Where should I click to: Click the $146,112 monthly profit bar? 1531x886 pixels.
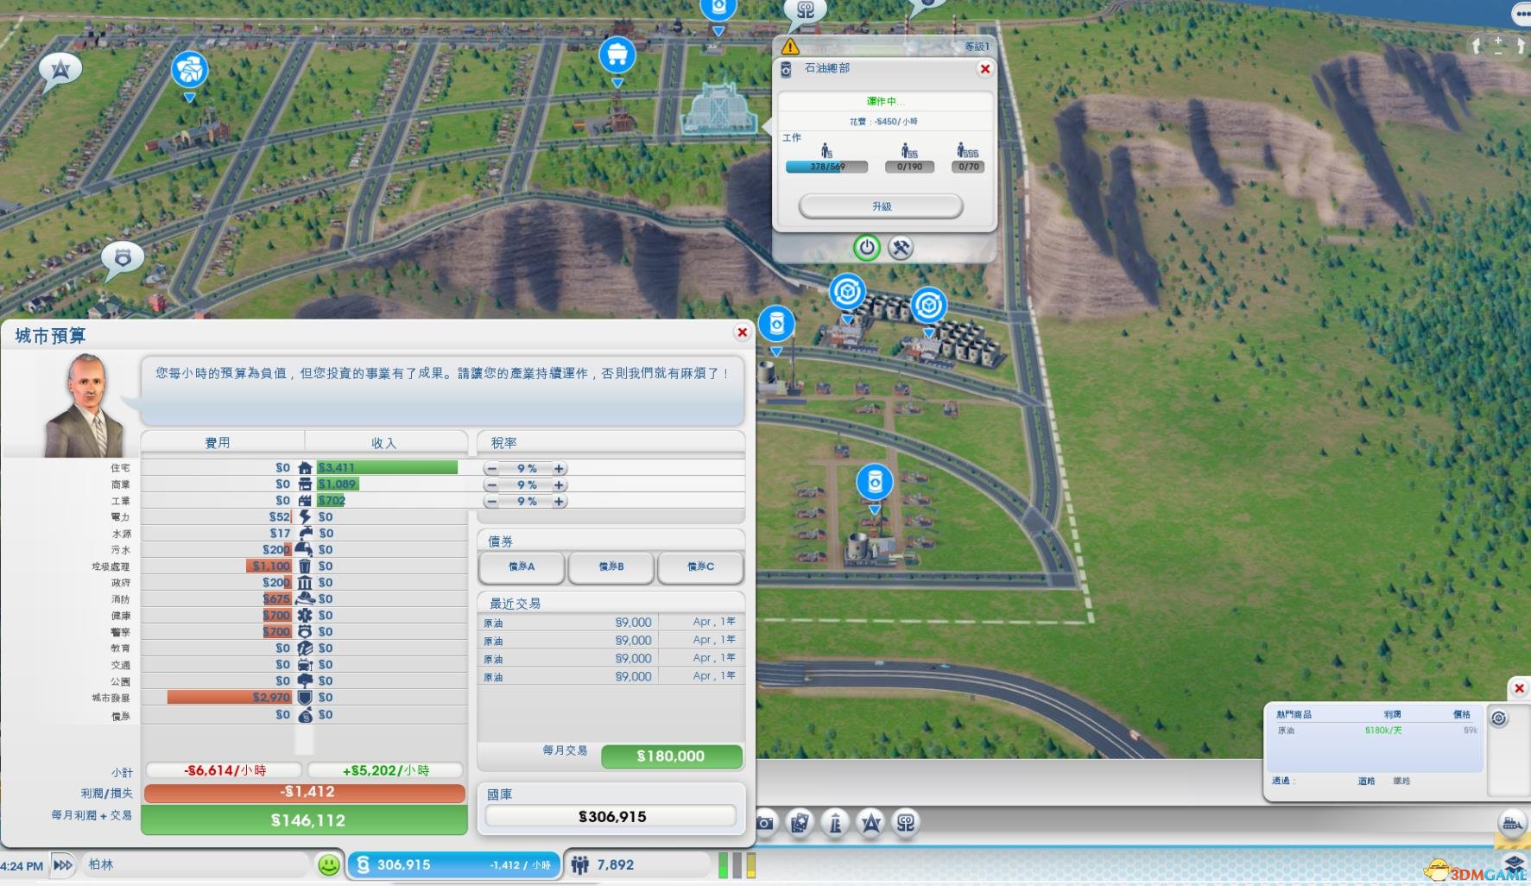pyautogui.click(x=306, y=820)
